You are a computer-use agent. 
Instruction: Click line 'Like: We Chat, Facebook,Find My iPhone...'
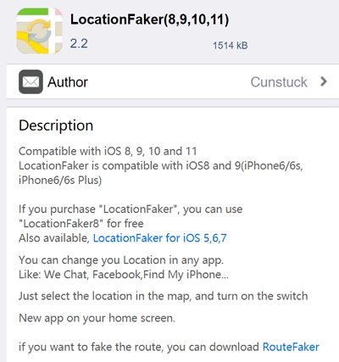click(124, 275)
